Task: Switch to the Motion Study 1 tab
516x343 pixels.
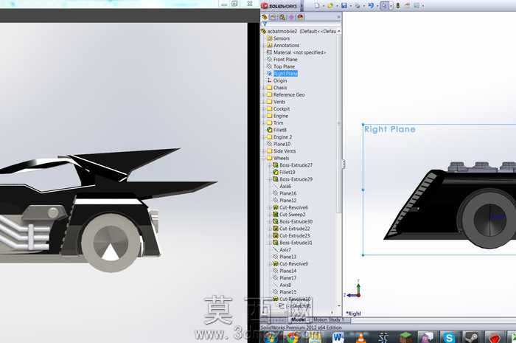Action: (328, 319)
